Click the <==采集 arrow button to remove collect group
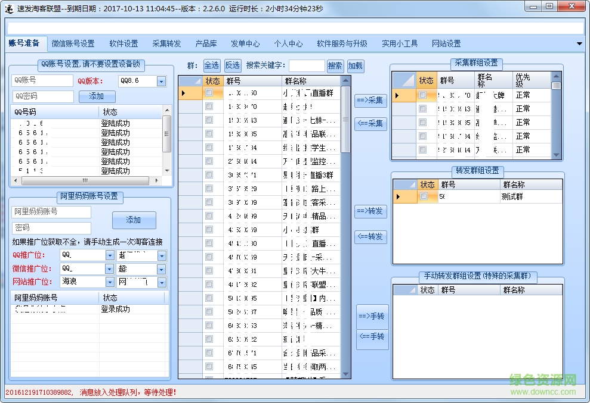This screenshot has width=590, height=403. tap(372, 124)
